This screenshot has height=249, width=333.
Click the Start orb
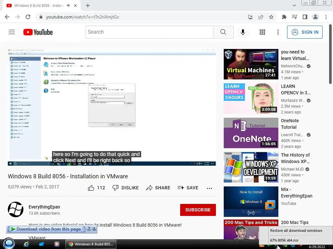coord(8,243)
